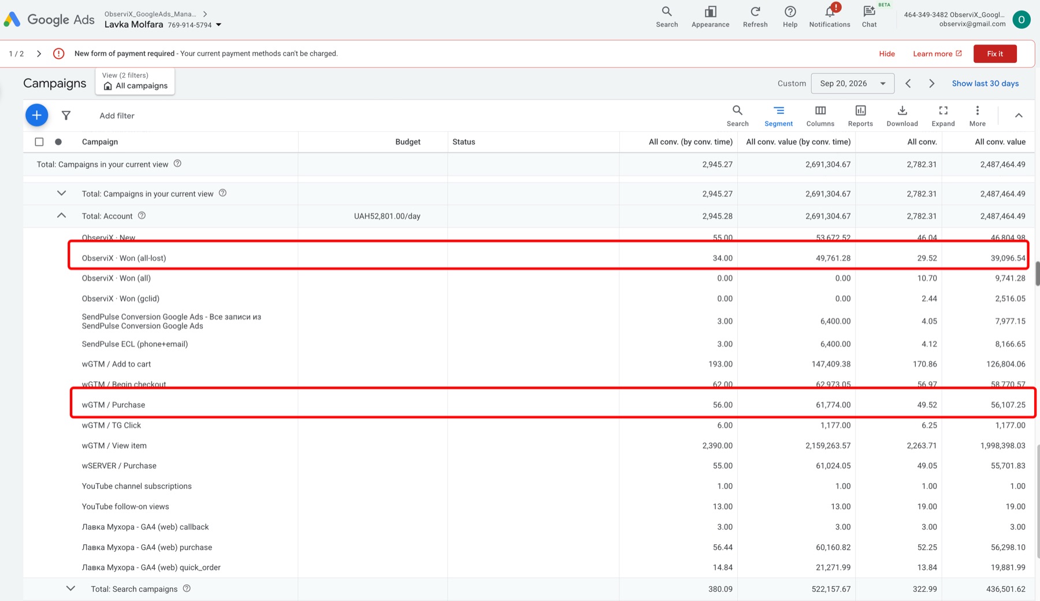1040x601 pixels.
Task: Click Show last 30 days
Action: pos(985,83)
